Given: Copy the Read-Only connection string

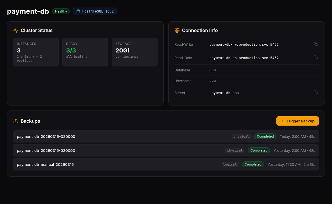Looking at the screenshot, I should [315, 57].
